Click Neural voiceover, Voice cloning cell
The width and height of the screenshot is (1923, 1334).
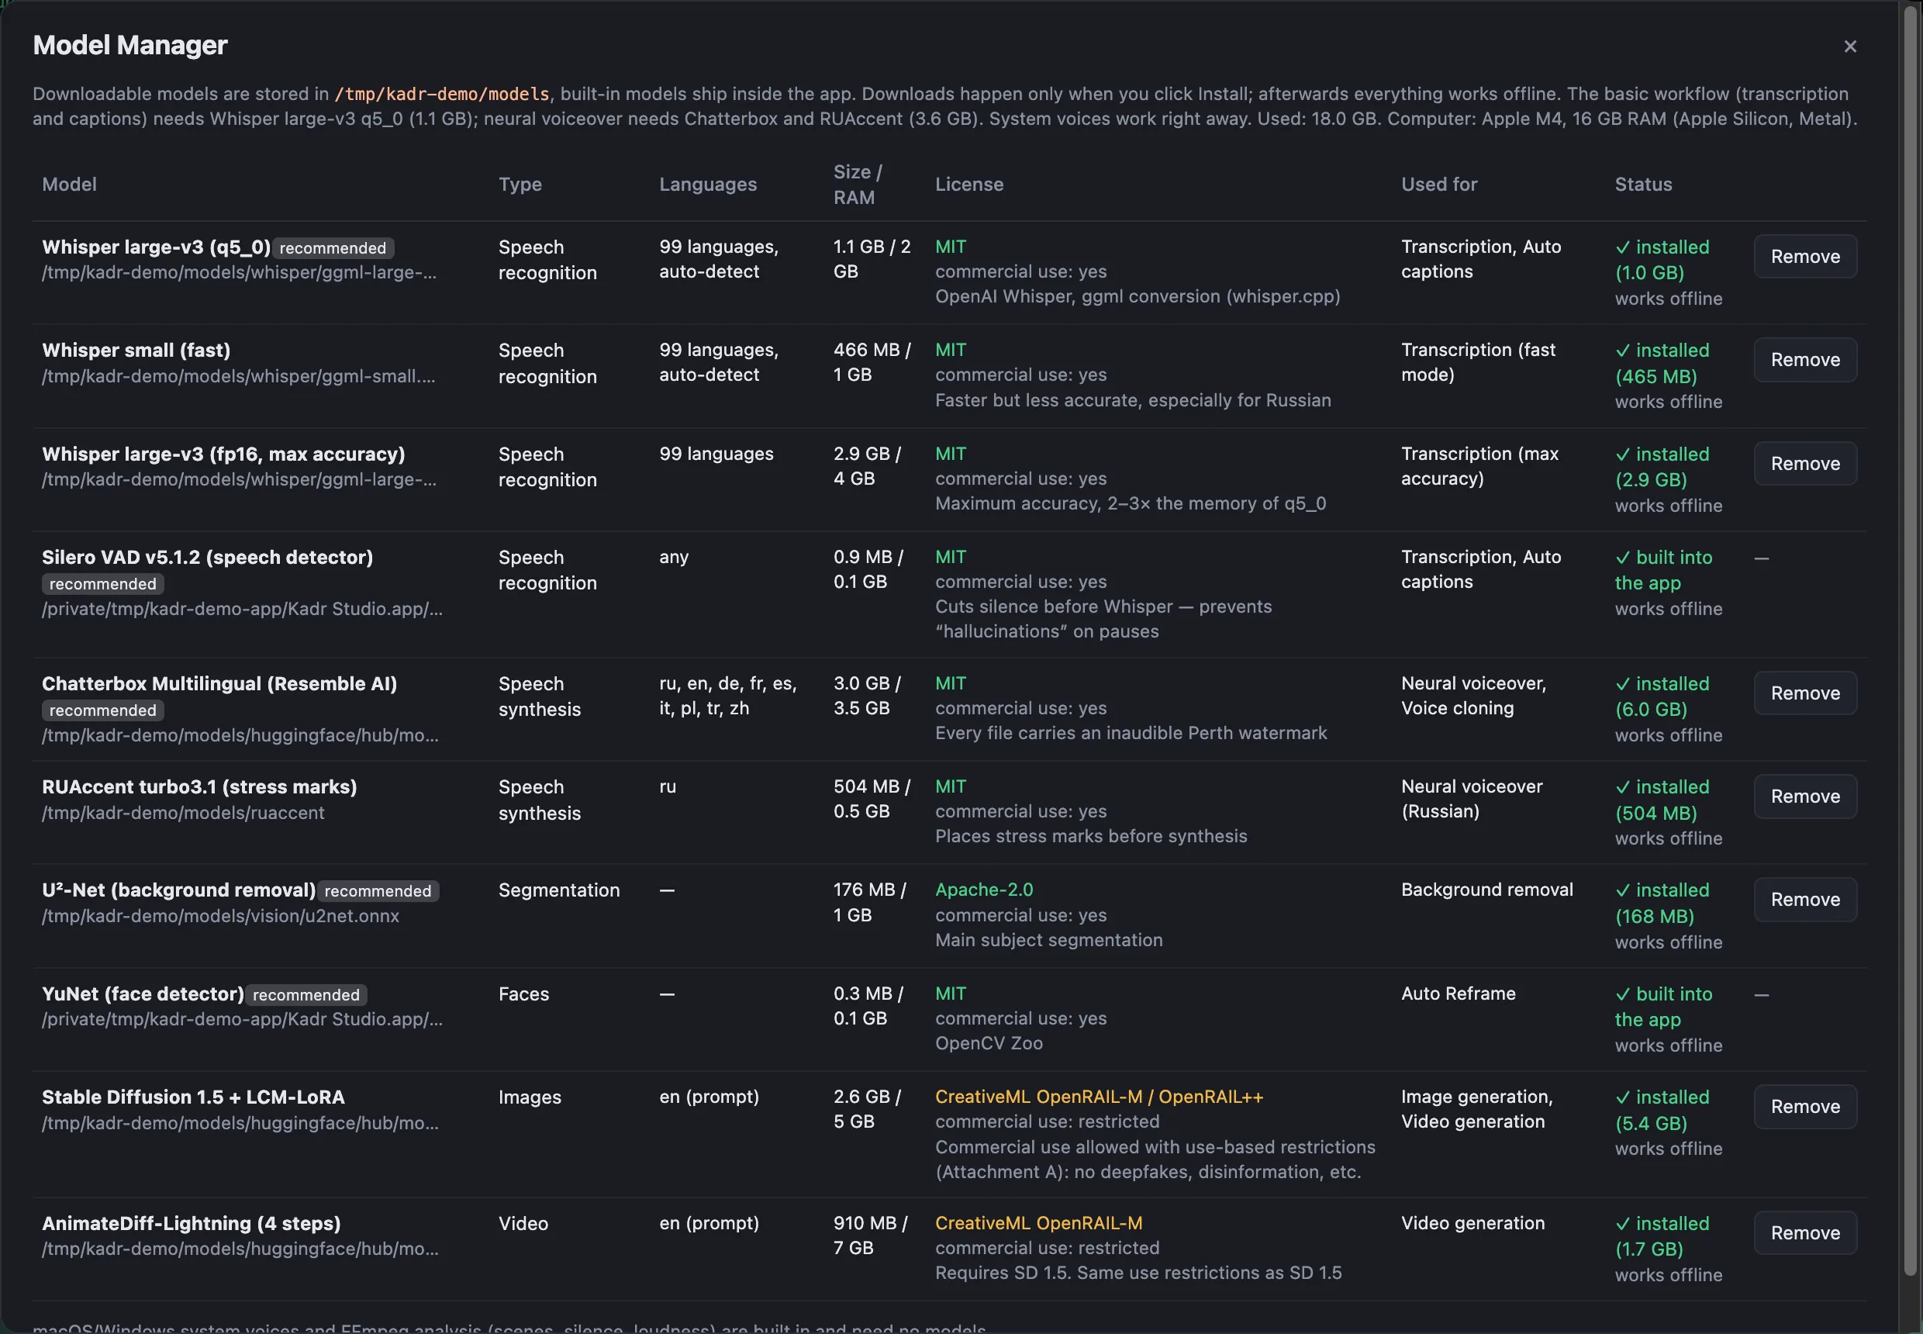(x=1473, y=696)
